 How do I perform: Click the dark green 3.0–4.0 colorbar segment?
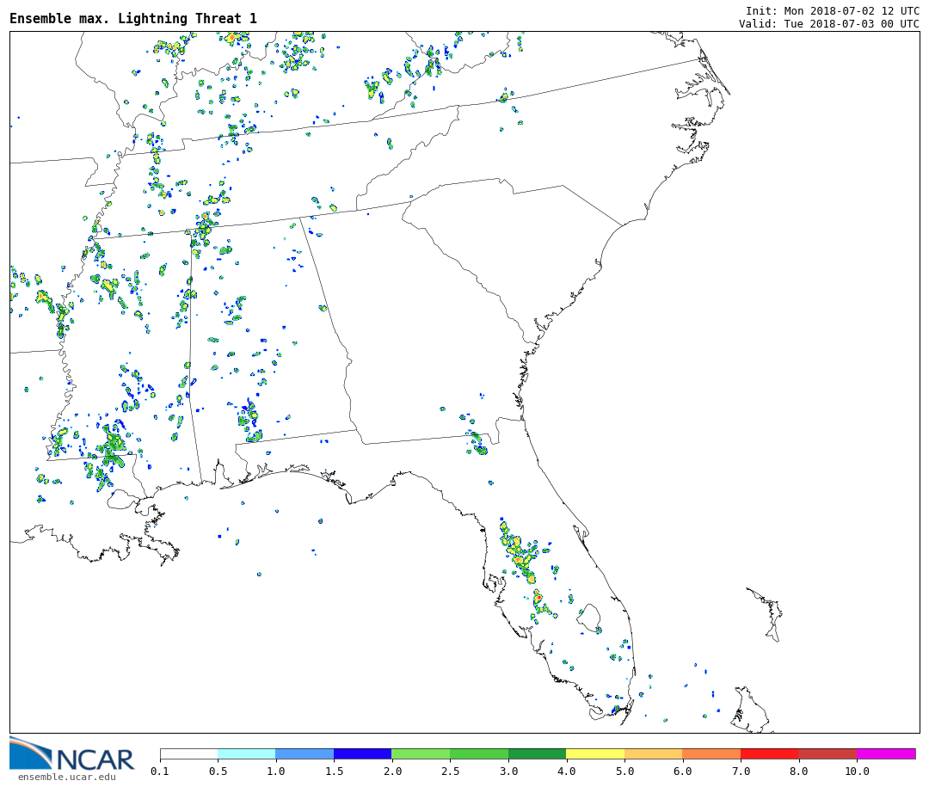(537, 753)
